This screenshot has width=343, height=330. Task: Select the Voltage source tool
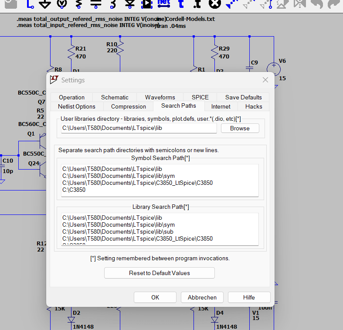[x=62, y=4]
